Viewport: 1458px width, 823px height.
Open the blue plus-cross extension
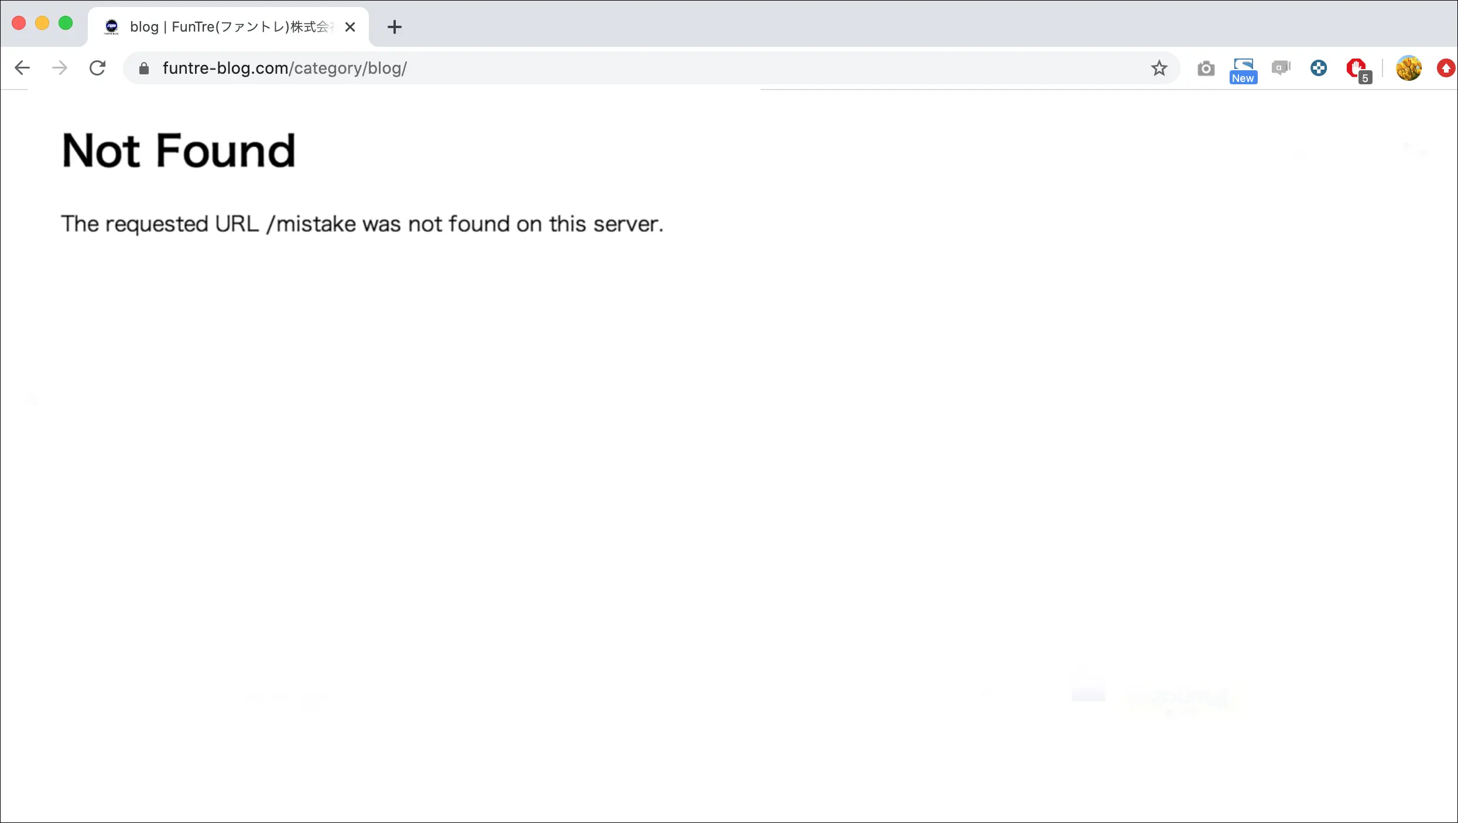coord(1319,68)
